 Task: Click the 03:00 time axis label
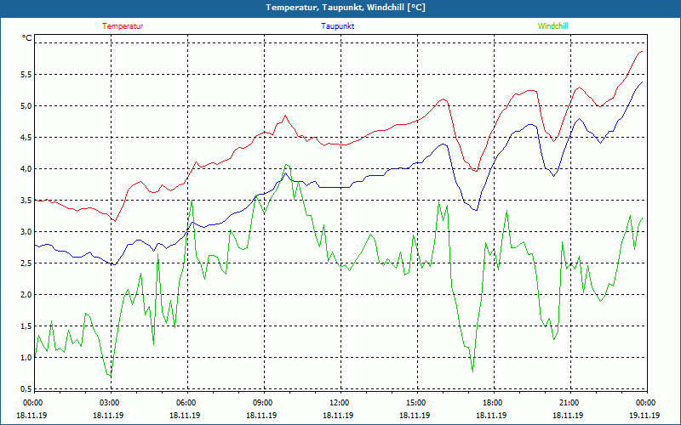(109, 403)
